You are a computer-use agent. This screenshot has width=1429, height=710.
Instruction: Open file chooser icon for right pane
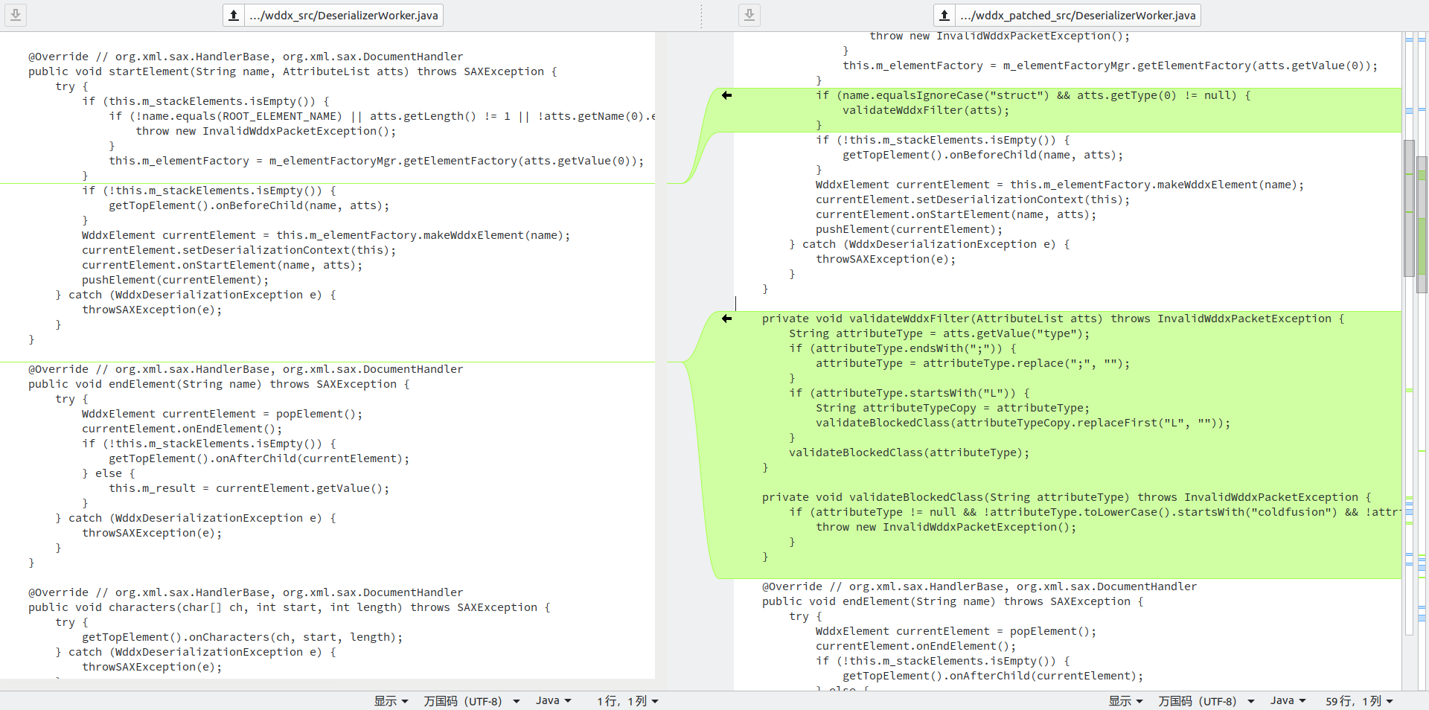tap(944, 15)
